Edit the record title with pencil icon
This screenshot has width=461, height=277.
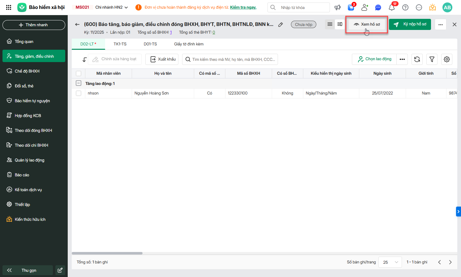(x=280, y=25)
